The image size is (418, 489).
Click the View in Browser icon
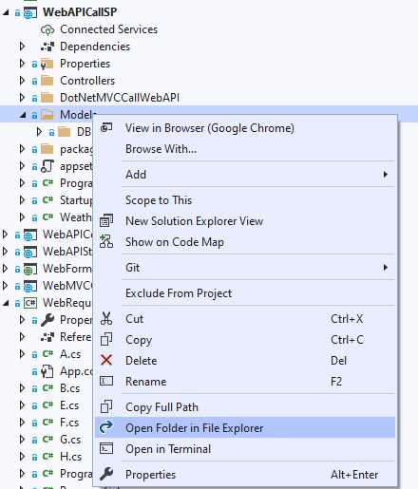point(106,127)
